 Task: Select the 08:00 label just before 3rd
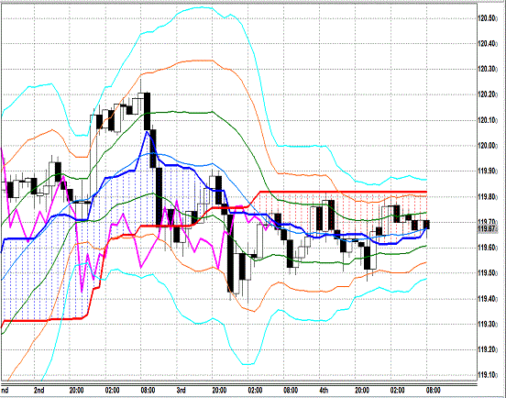click(x=148, y=391)
